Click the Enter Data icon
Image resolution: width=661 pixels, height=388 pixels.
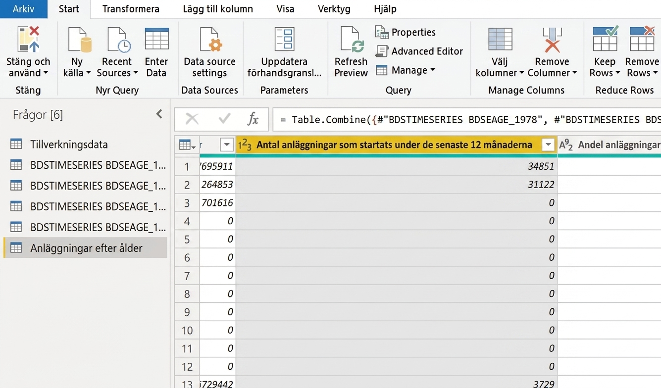coord(156,39)
